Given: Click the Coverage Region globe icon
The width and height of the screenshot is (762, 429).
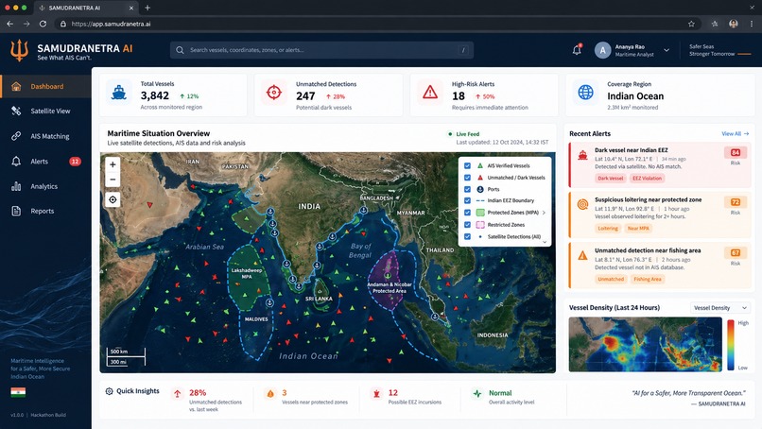Looking at the screenshot, I should [585, 93].
